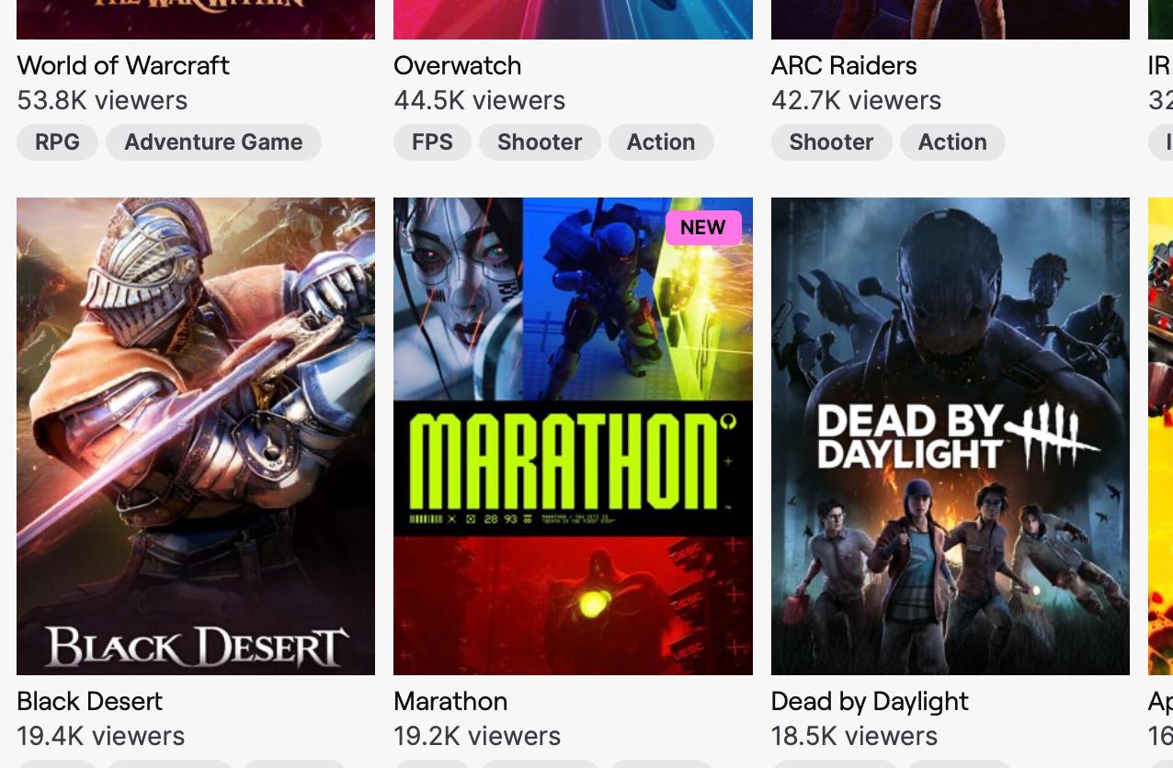Open the ARC Raiders title link
Viewport: 1173px width, 768px height.
pos(844,65)
